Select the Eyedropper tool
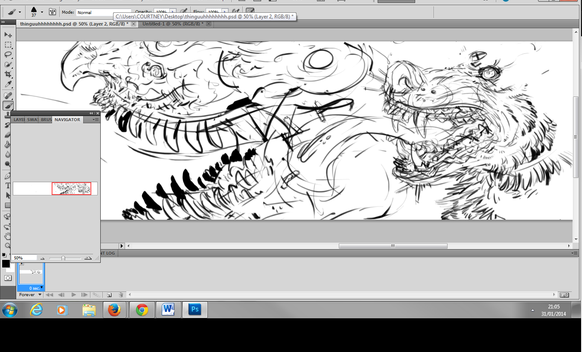This screenshot has height=352, width=582. point(8,84)
